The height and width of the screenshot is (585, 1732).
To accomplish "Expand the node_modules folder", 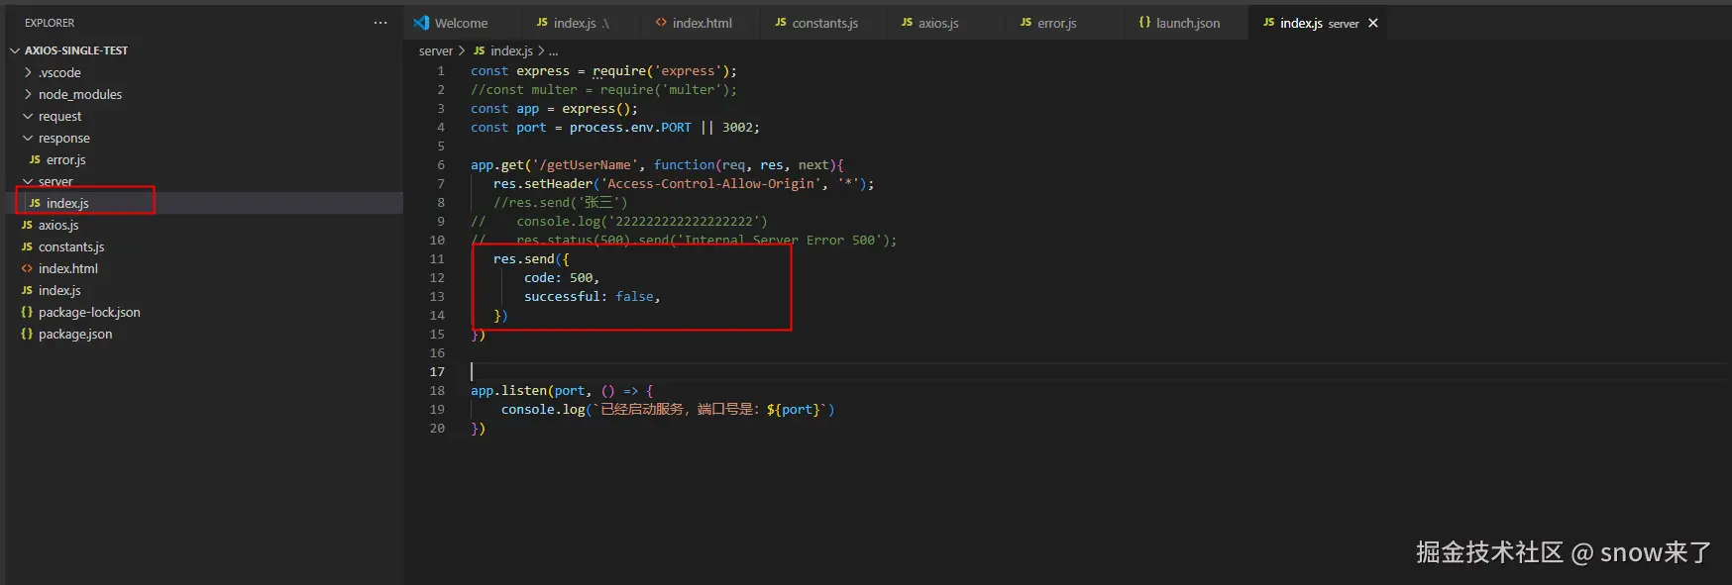I will 28,94.
